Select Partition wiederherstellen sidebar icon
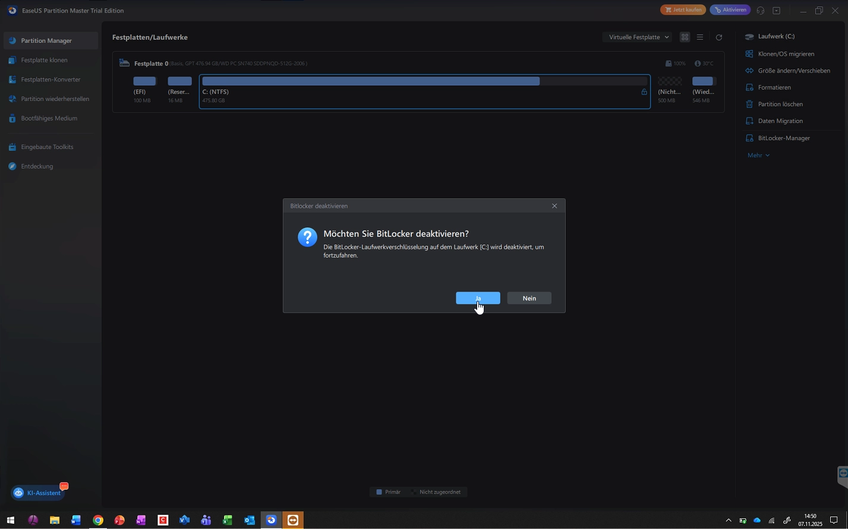 [x=12, y=99]
